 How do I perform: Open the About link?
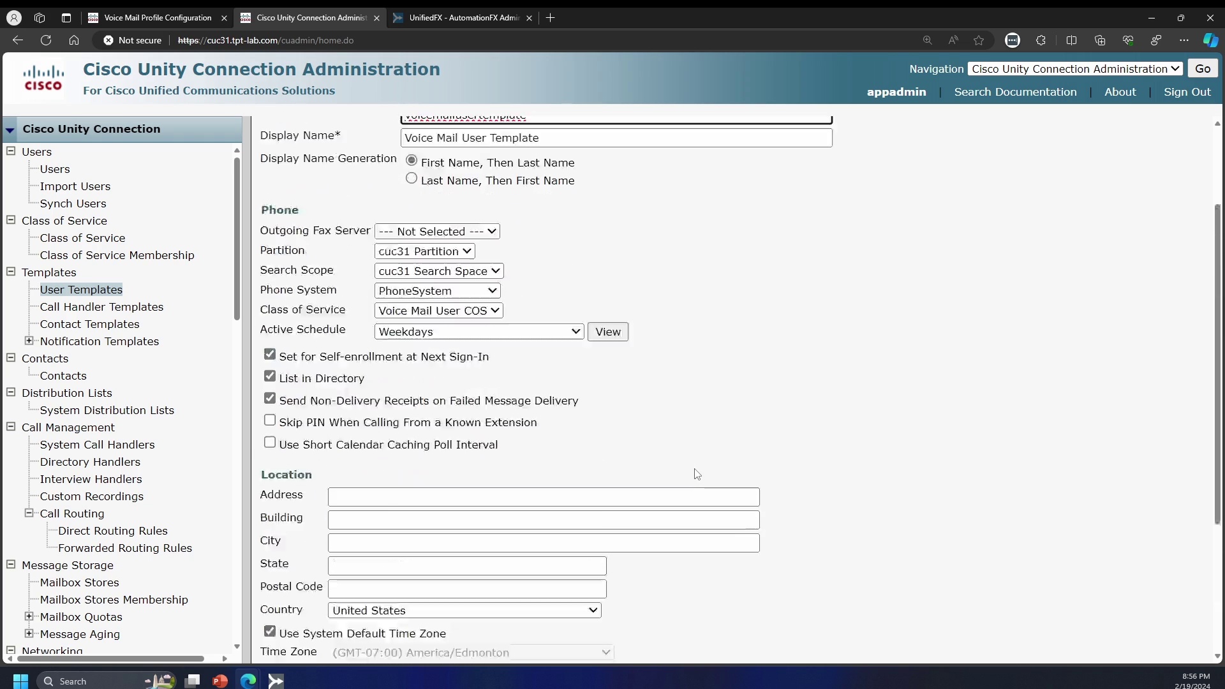pos(1120,92)
